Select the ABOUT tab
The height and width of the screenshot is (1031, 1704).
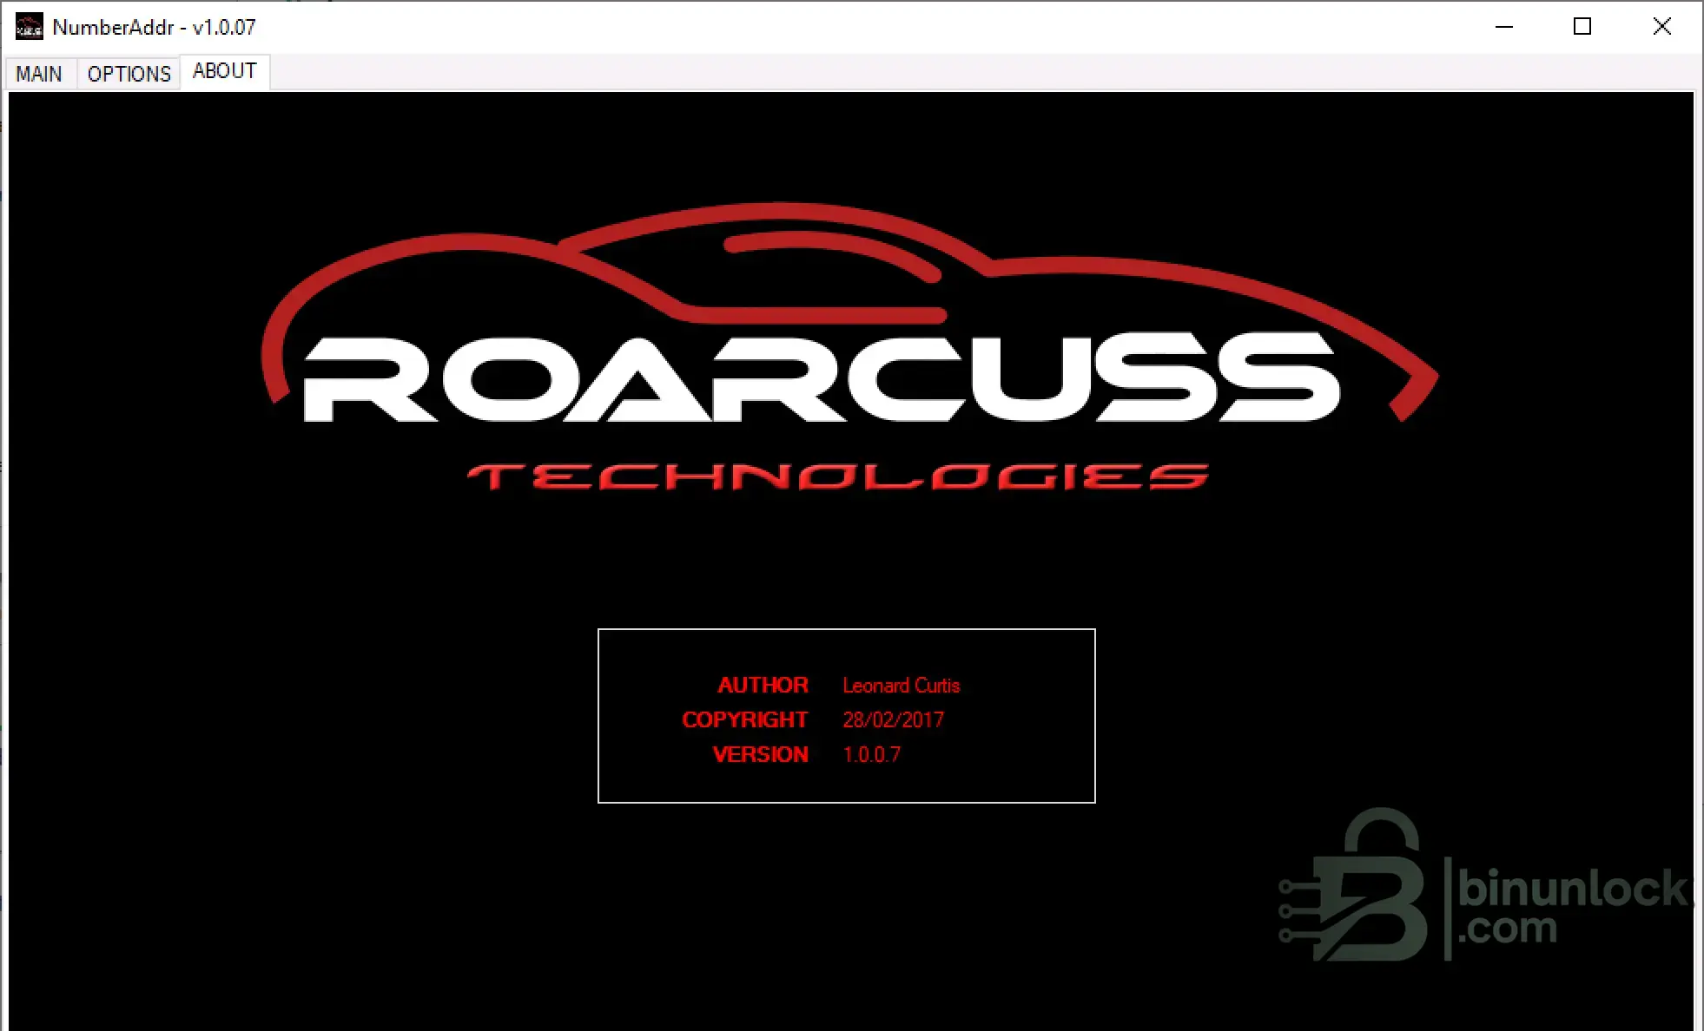coord(225,71)
